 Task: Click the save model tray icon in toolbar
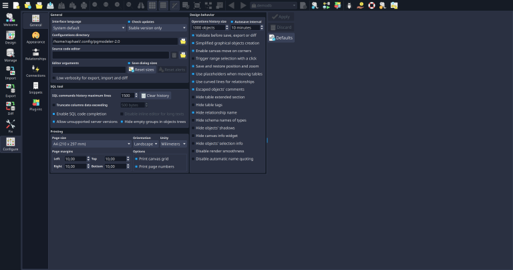click(x=50, y=5)
